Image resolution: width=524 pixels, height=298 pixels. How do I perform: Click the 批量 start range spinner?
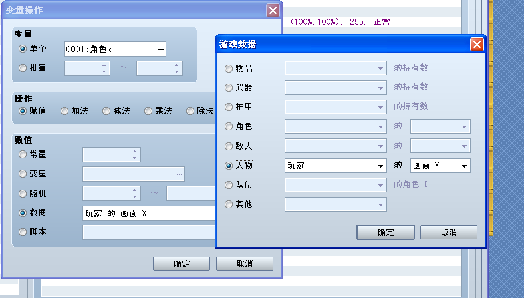tap(87, 68)
